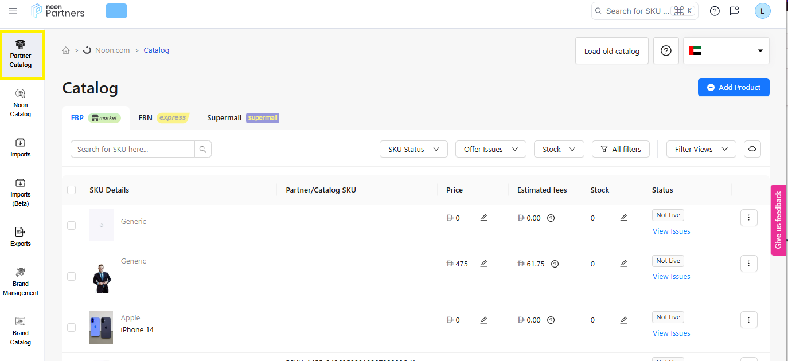This screenshot has height=361, width=788.
Task: Click help icon beside Load old catalog
Action: tap(666, 51)
